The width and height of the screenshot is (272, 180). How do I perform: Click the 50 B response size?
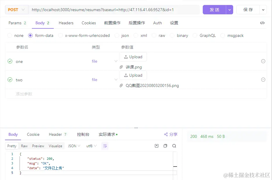coord(221,136)
